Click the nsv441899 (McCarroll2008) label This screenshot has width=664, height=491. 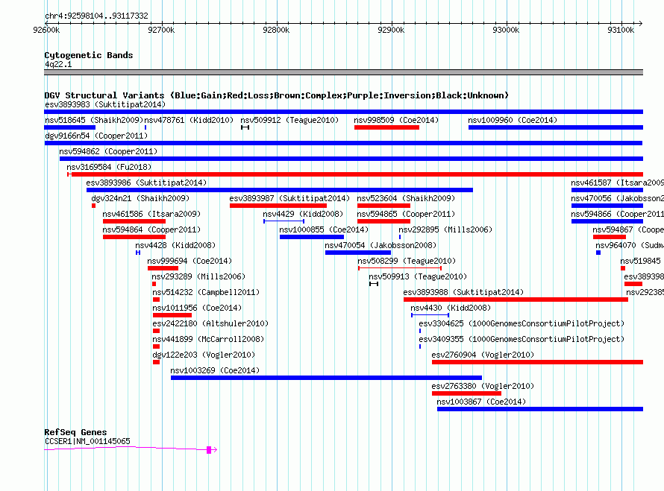coord(208,339)
